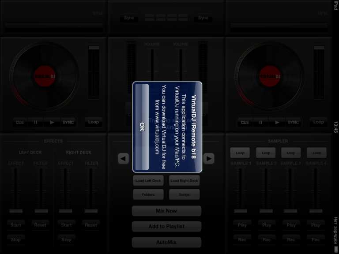Play sampler slot 3
339x254 pixels.
point(291,225)
